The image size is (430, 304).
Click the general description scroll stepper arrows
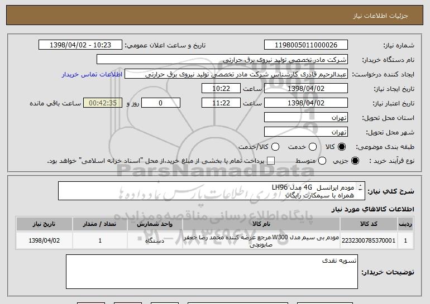pos(360,187)
